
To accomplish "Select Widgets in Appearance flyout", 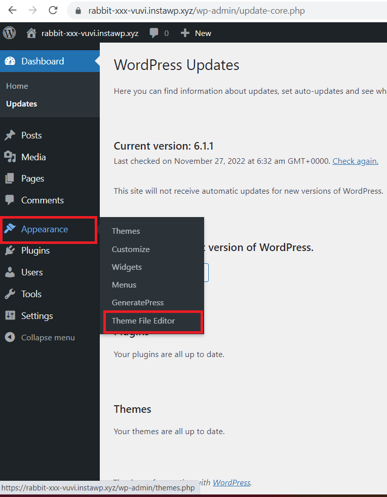I will (x=127, y=267).
